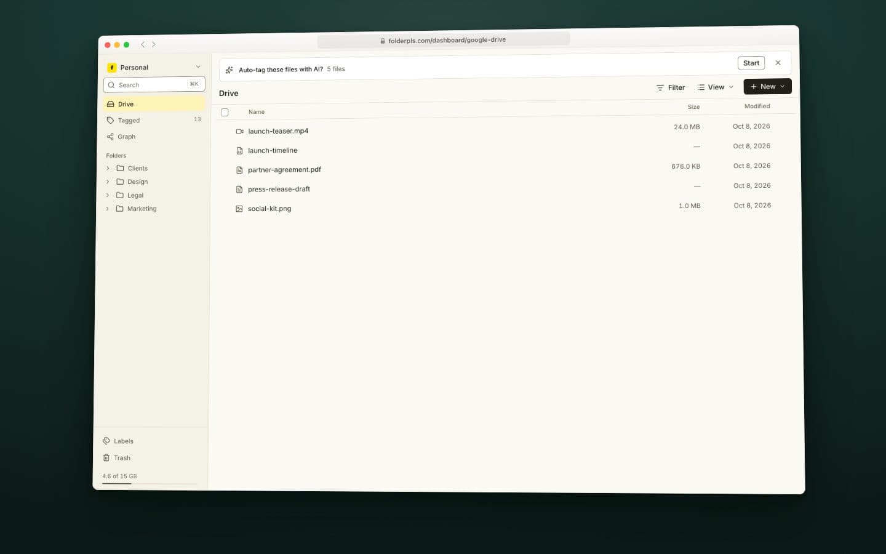Image resolution: width=886 pixels, height=554 pixels.
Task: Open the New item dropdown button
Action: pyautogui.click(x=767, y=86)
